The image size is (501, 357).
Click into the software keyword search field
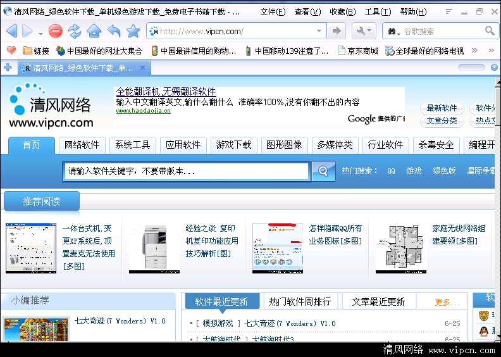tap(186, 172)
